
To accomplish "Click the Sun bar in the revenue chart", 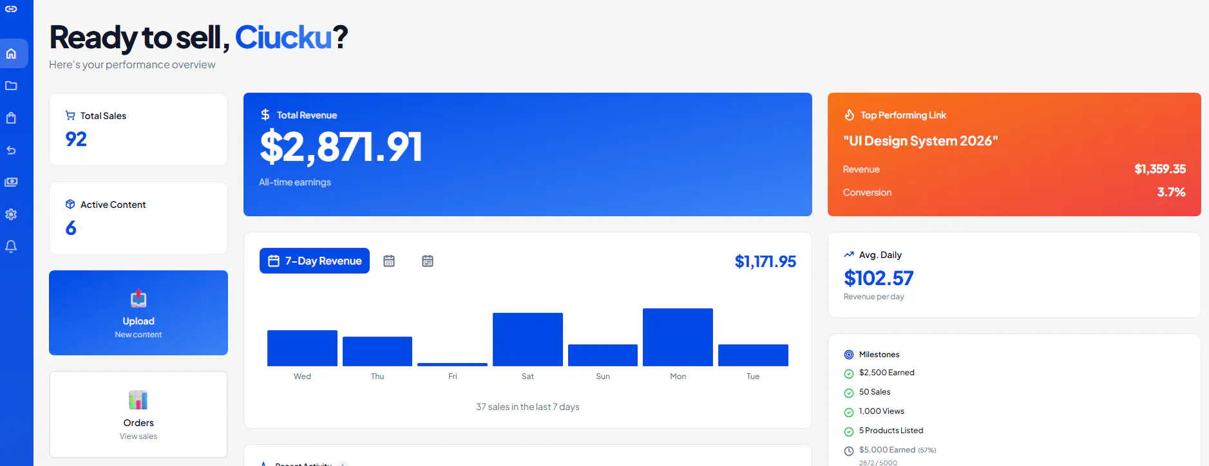I will pyautogui.click(x=603, y=355).
